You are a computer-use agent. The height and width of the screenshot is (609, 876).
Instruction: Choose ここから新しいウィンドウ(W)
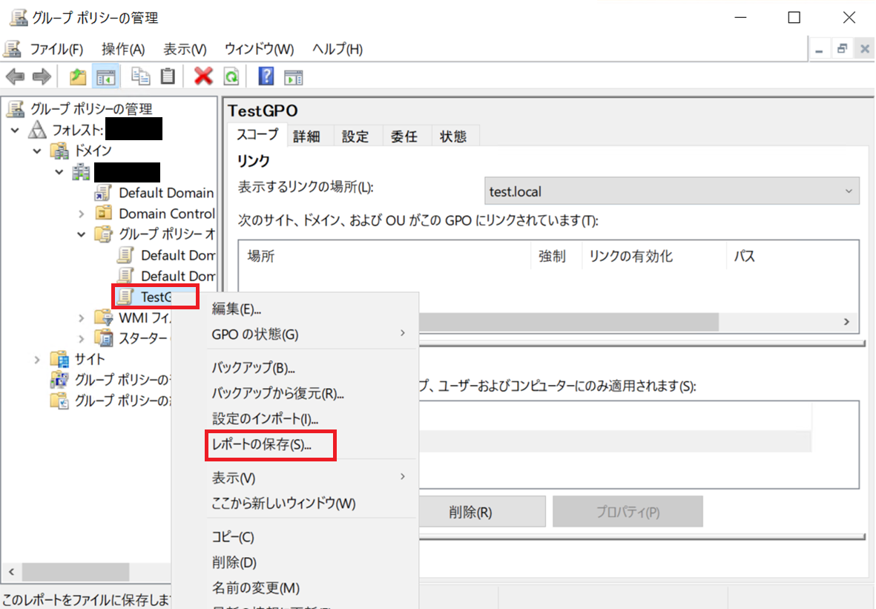pyautogui.click(x=312, y=503)
